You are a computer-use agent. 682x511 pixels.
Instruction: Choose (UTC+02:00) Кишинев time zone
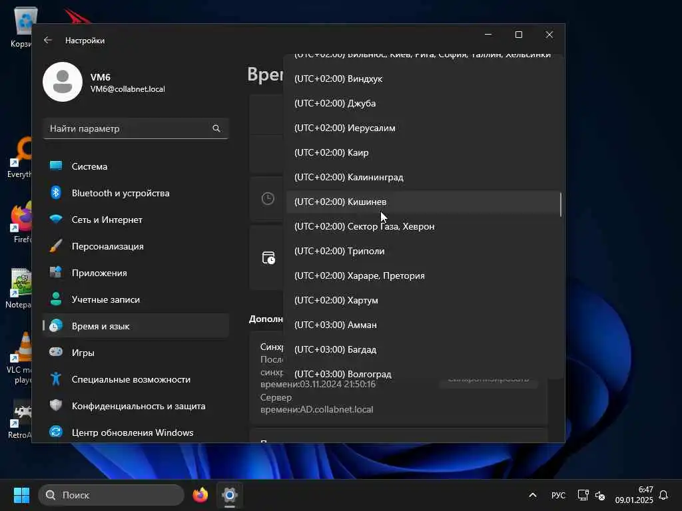(424, 202)
